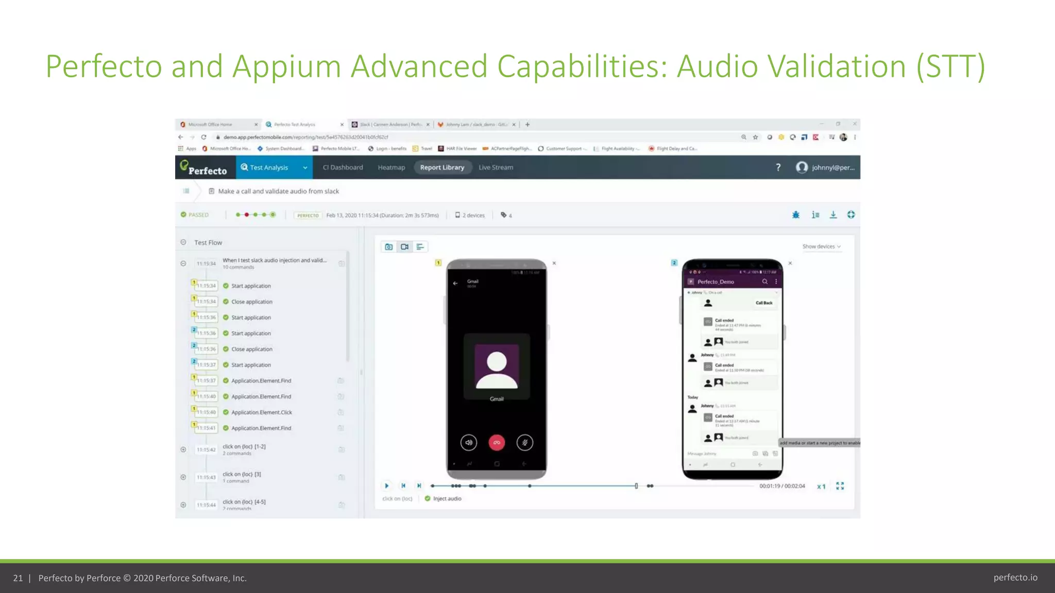This screenshot has height=593, width=1055.
Task: Click the timeline playhead handle
Action: (x=637, y=486)
